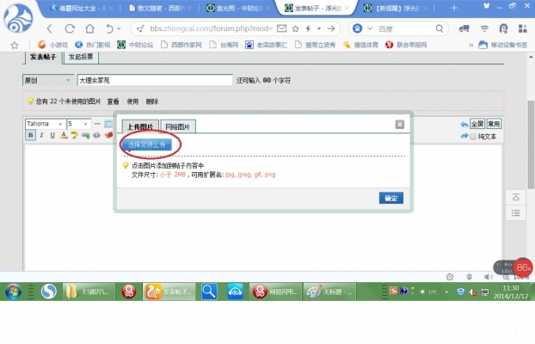Click the 查看 unused images link

[x=113, y=101]
